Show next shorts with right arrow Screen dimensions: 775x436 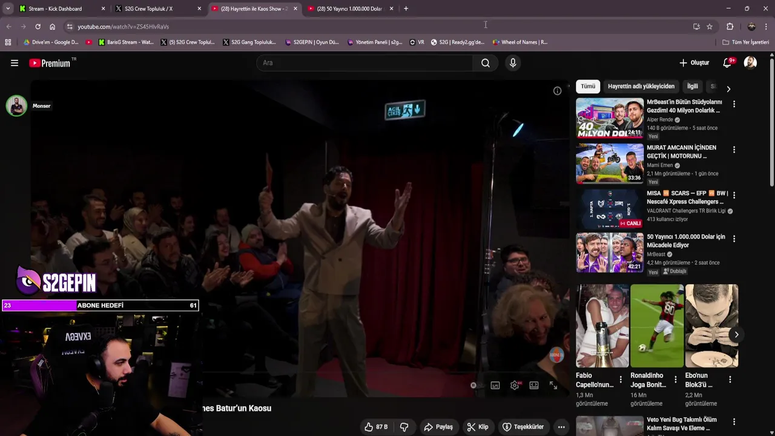[x=736, y=334]
